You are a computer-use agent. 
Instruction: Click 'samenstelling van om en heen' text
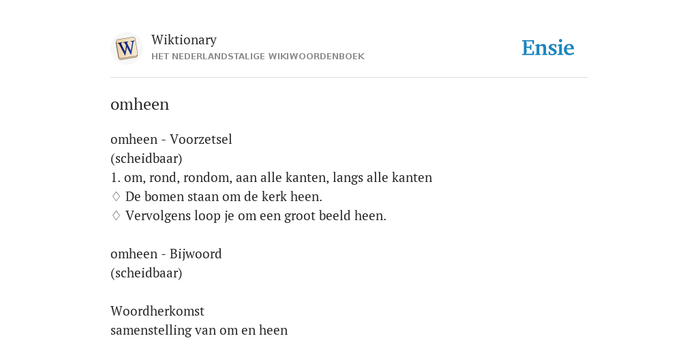(199, 330)
